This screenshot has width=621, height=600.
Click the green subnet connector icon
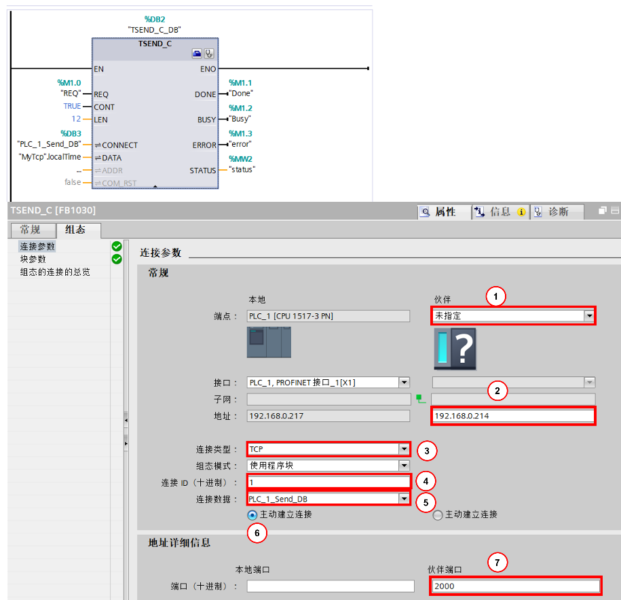coord(420,398)
